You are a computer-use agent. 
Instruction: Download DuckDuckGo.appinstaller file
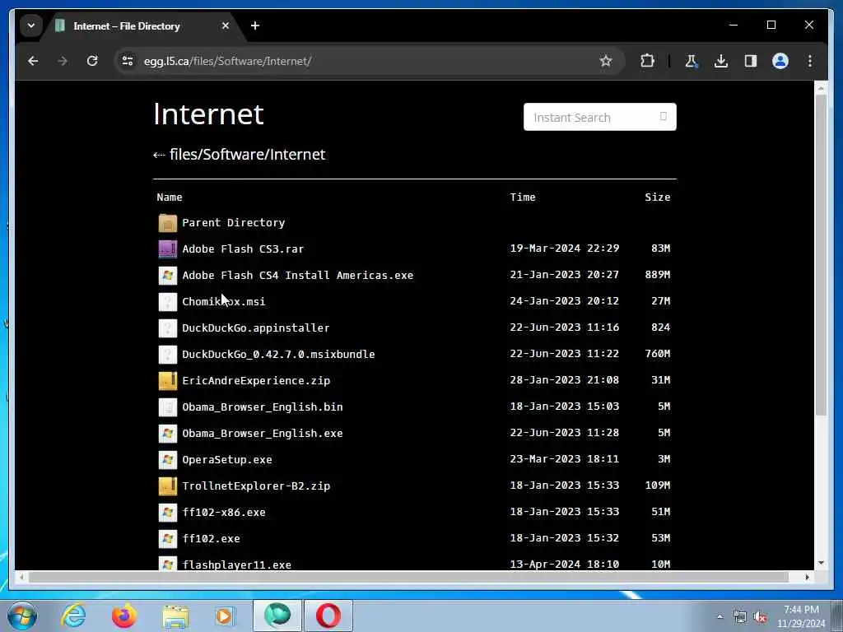coord(256,328)
